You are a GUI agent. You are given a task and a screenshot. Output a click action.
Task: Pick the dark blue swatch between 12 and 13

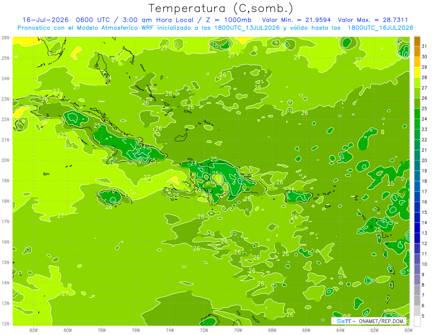pos(417,238)
